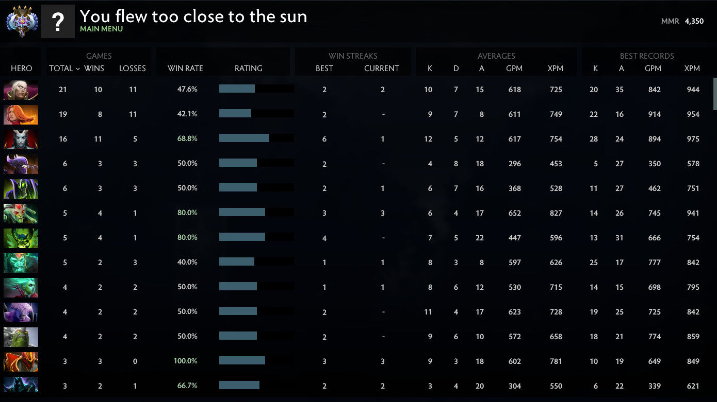
Task: Sort heroes by the LOSSES column header
Action: pos(133,68)
